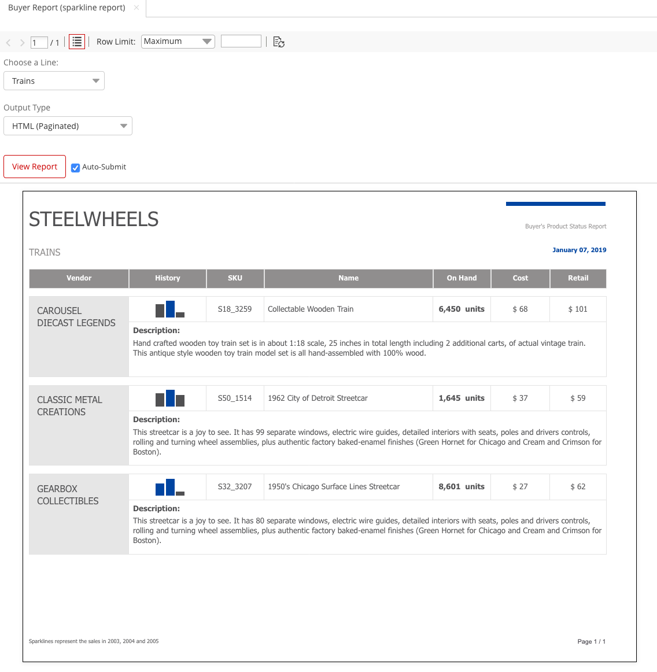Screen dimensions: 657x672
Task: Click product name Collectable Wooden Train
Action: 311,309
